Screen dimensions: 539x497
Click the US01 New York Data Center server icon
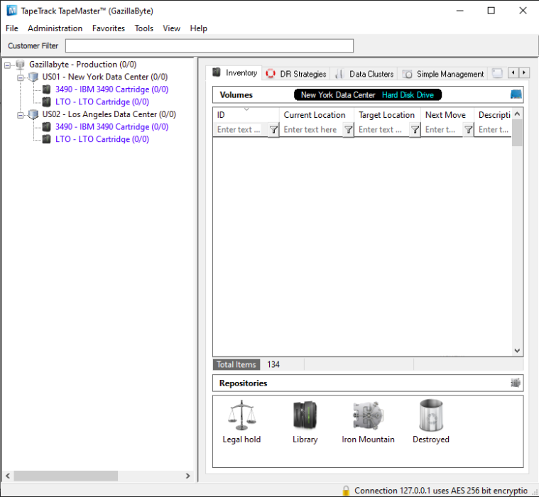point(33,77)
